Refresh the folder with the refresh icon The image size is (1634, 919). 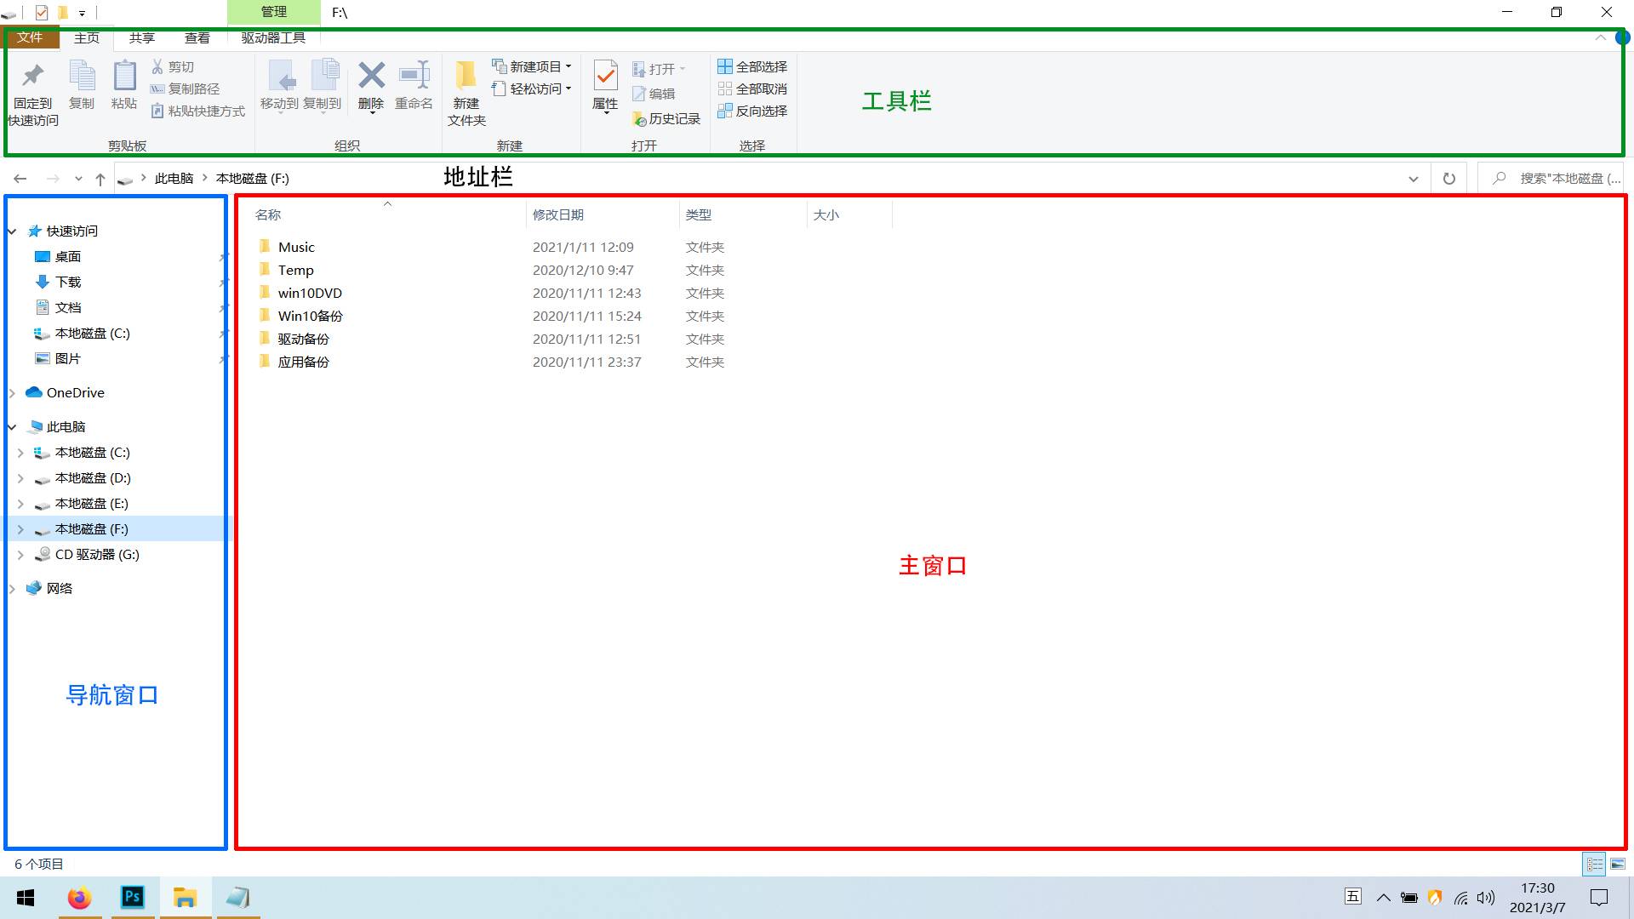click(1448, 179)
